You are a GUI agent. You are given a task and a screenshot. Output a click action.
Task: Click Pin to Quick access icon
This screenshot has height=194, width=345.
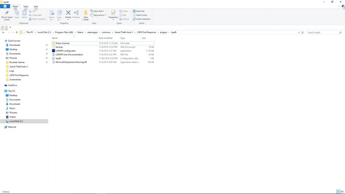pyautogui.click(x=7, y=13)
